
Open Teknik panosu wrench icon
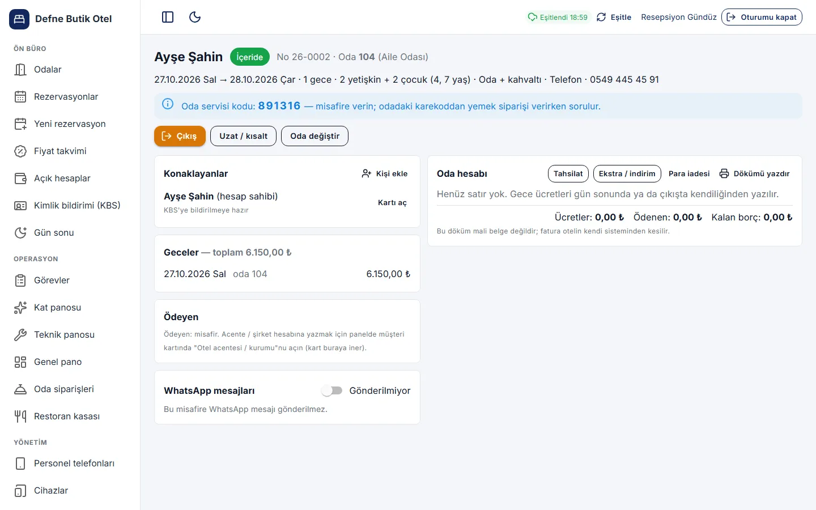pyautogui.click(x=20, y=335)
